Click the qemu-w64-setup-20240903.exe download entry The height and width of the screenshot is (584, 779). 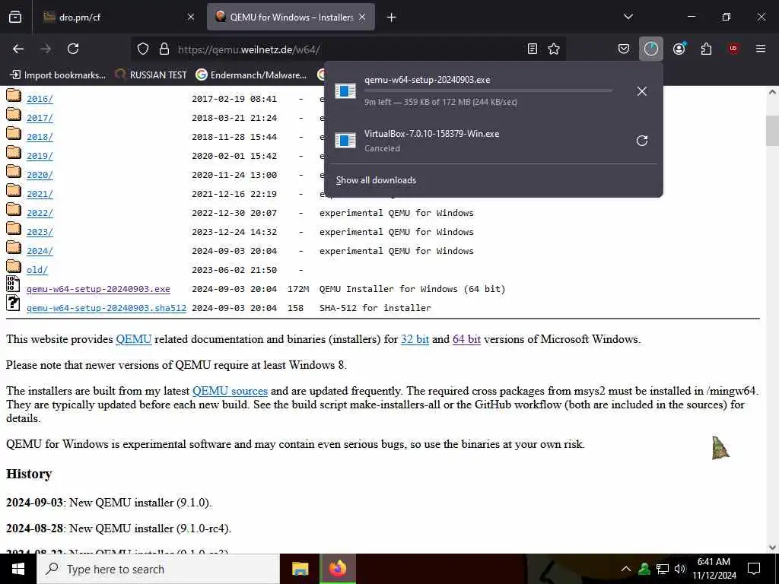(478, 91)
